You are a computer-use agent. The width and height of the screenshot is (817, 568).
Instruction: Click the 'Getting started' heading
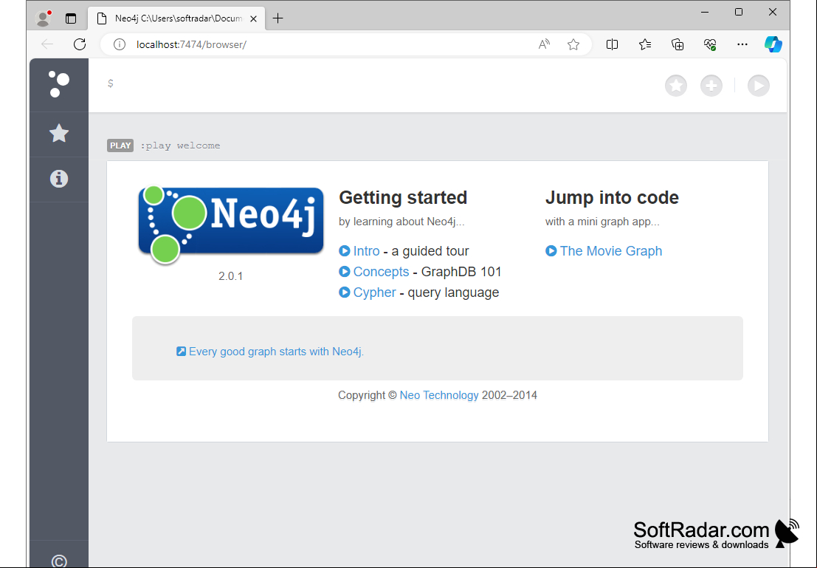point(403,198)
